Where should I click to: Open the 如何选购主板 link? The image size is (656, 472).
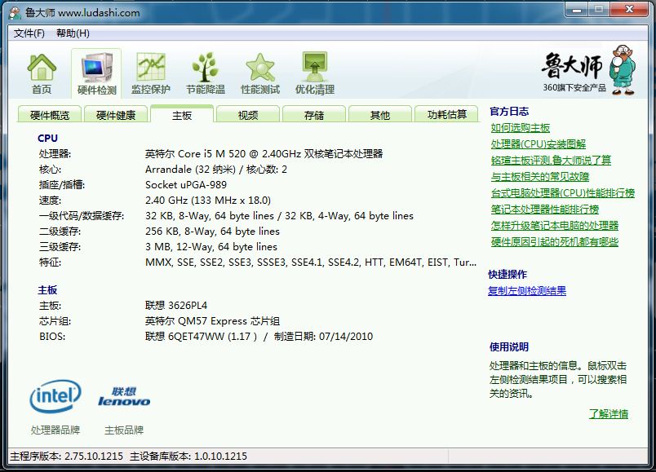pos(521,128)
